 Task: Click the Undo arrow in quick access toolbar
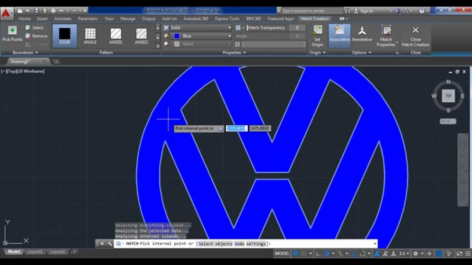61,11
